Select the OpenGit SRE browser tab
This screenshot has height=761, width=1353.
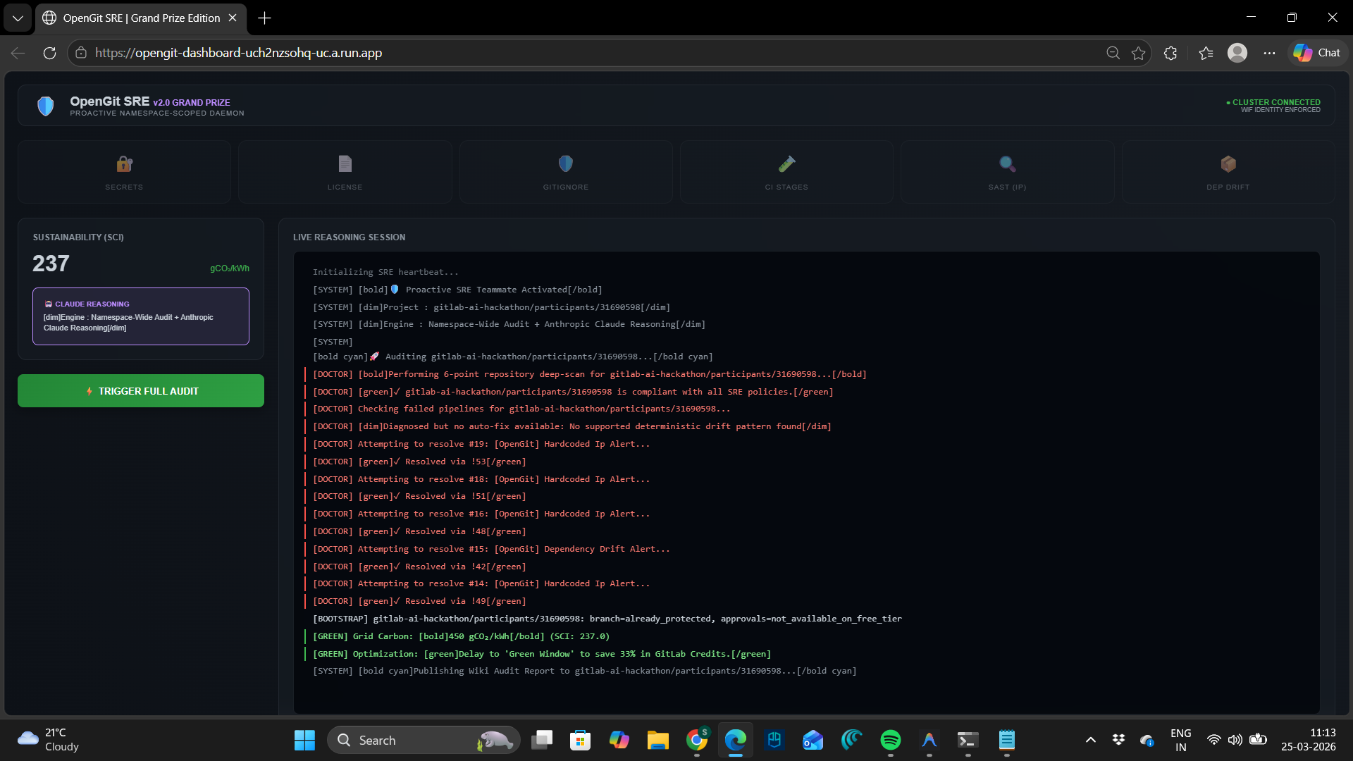pyautogui.click(x=141, y=18)
